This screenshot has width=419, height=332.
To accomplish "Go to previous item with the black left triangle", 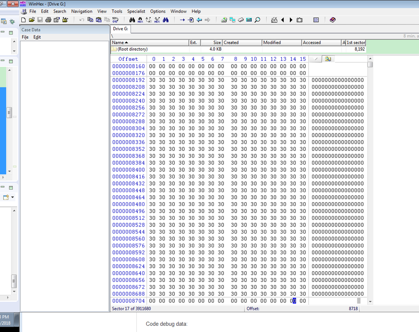I will click(x=282, y=20).
